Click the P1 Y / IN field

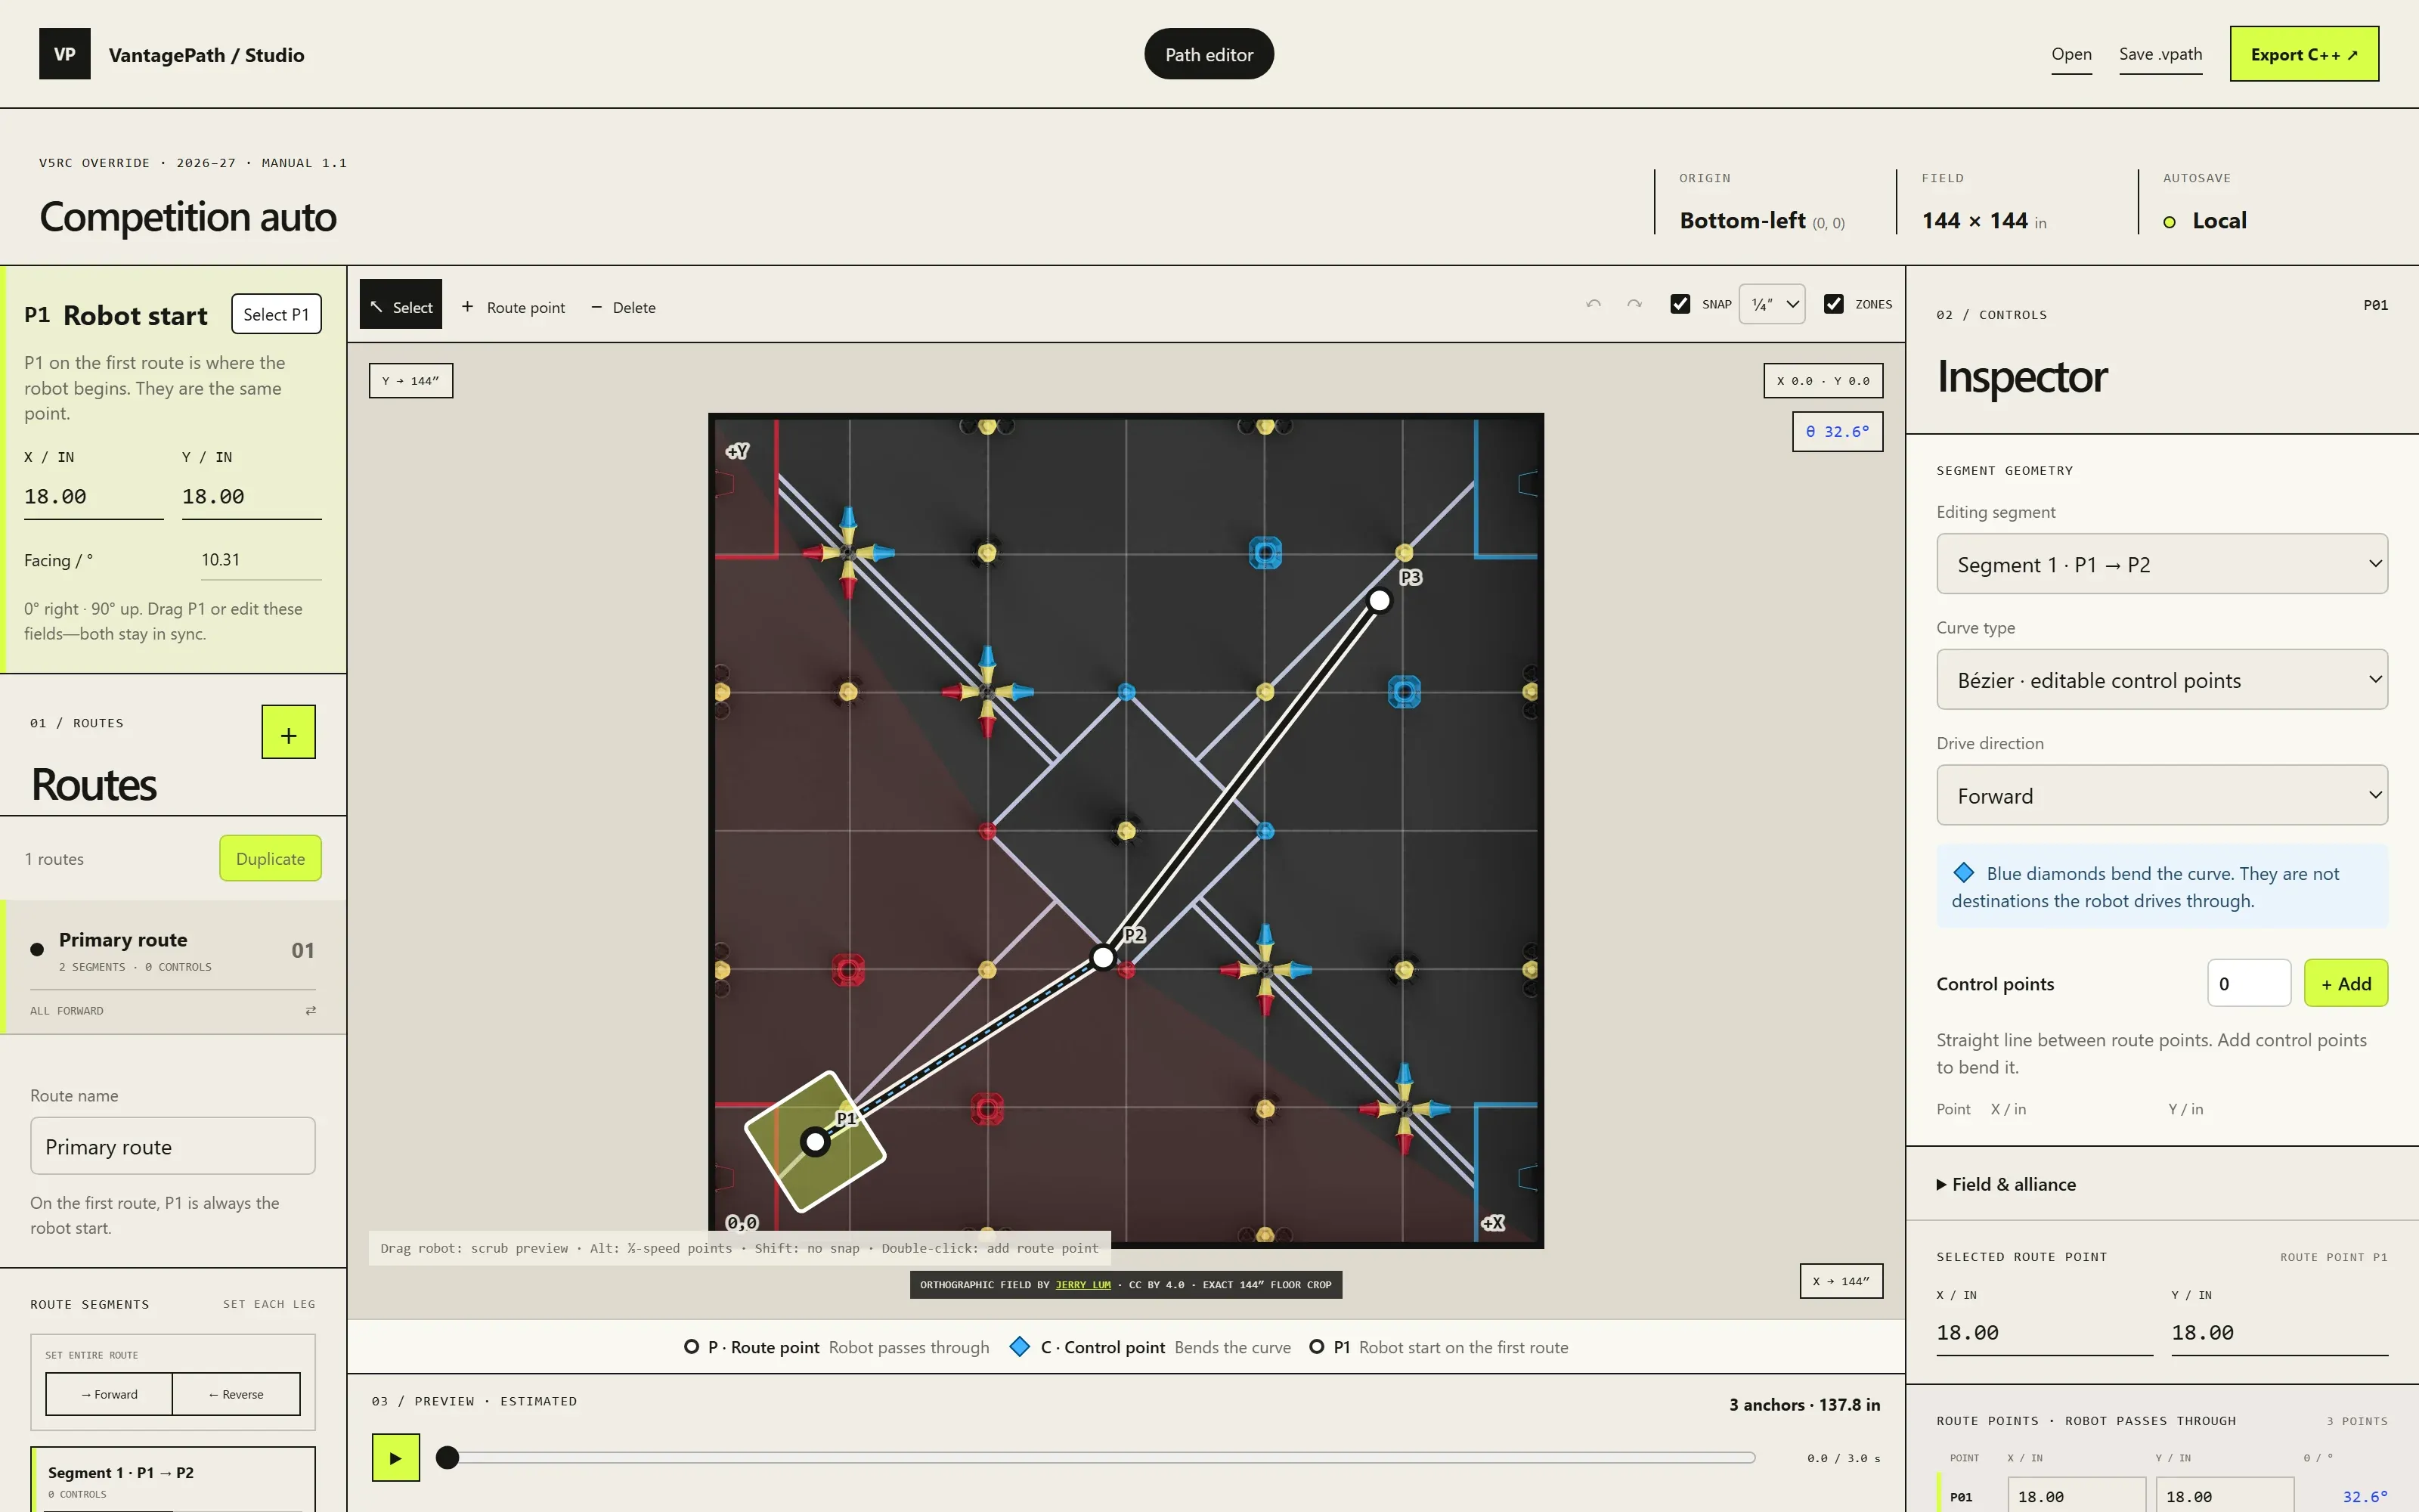(x=252, y=497)
